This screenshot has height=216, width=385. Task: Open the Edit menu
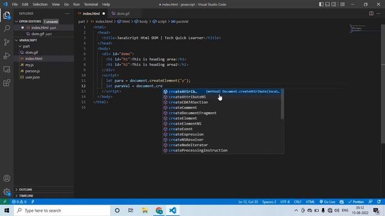point(25,4)
